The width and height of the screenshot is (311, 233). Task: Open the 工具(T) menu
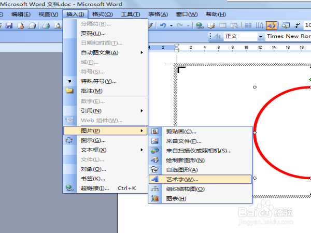coord(131,14)
